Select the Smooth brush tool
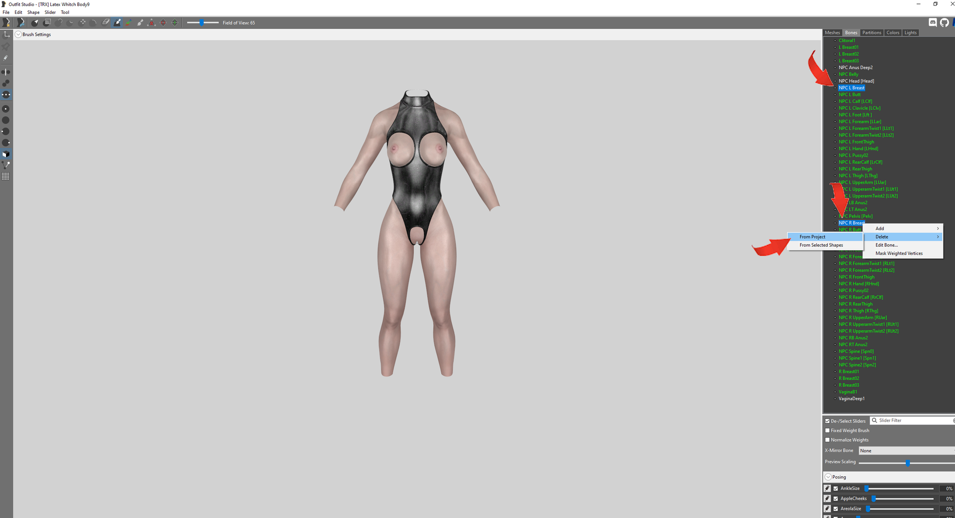Screen dimensions: 955x518 tap(94, 22)
